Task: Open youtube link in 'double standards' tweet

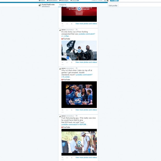Action: tap(84, 75)
